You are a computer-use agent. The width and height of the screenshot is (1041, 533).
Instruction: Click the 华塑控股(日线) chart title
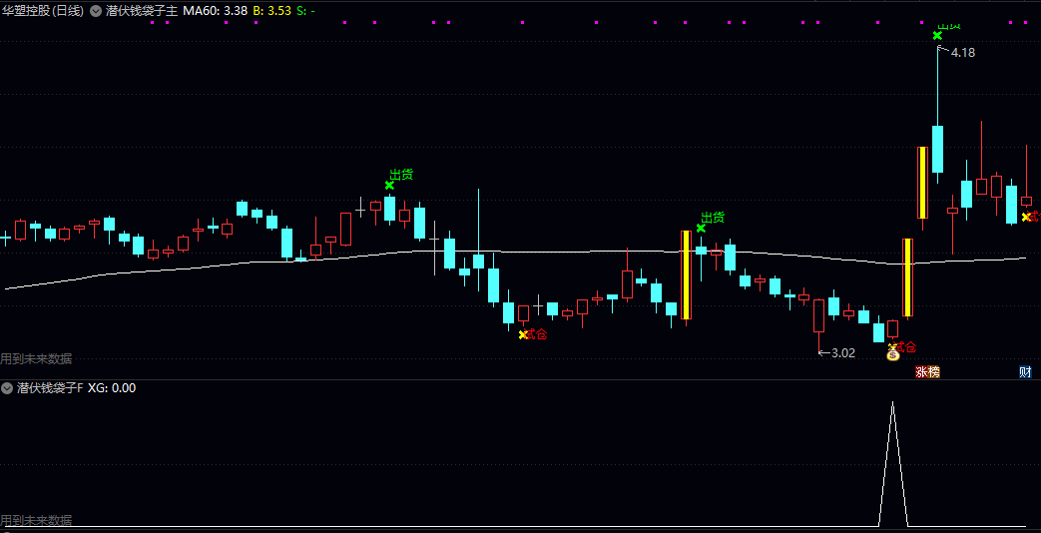coord(43,11)
